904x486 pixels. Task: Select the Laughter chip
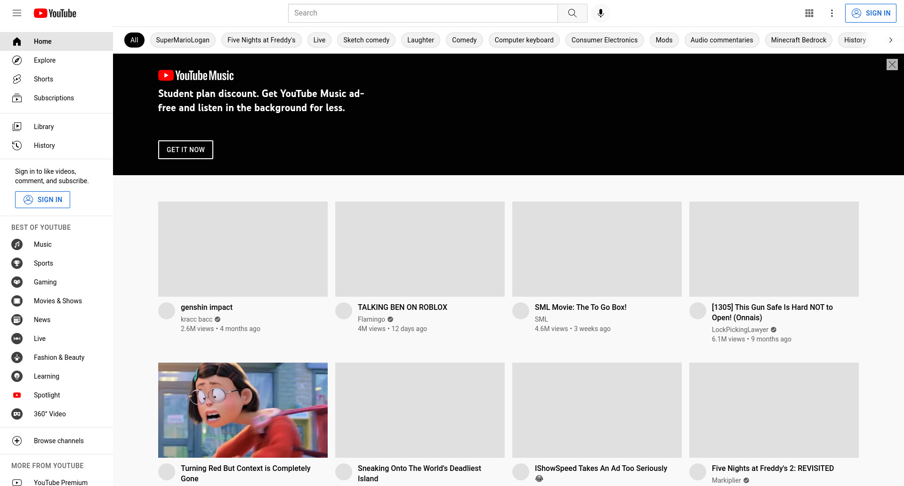(420, 40)
